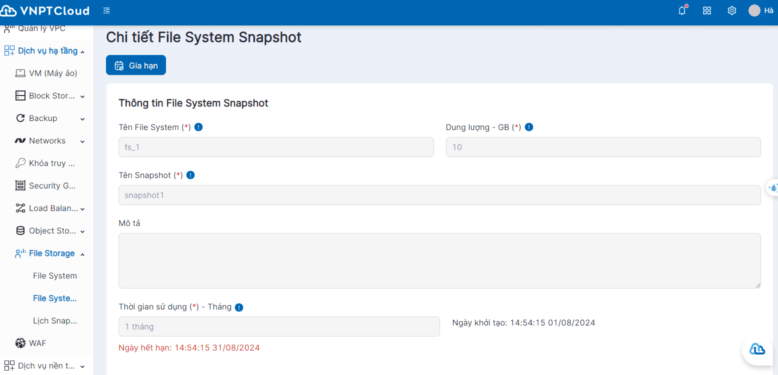Open the apps grid icon
Image resolution: width=778 pixels, height=375 pixels.
707,10
